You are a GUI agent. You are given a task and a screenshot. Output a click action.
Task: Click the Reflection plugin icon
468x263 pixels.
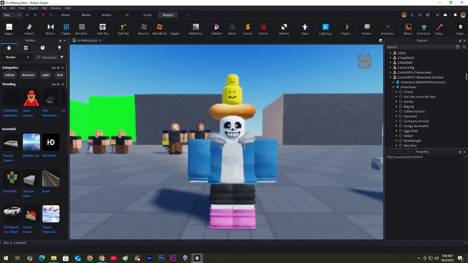pyautogui.click(x=196, y=27)
